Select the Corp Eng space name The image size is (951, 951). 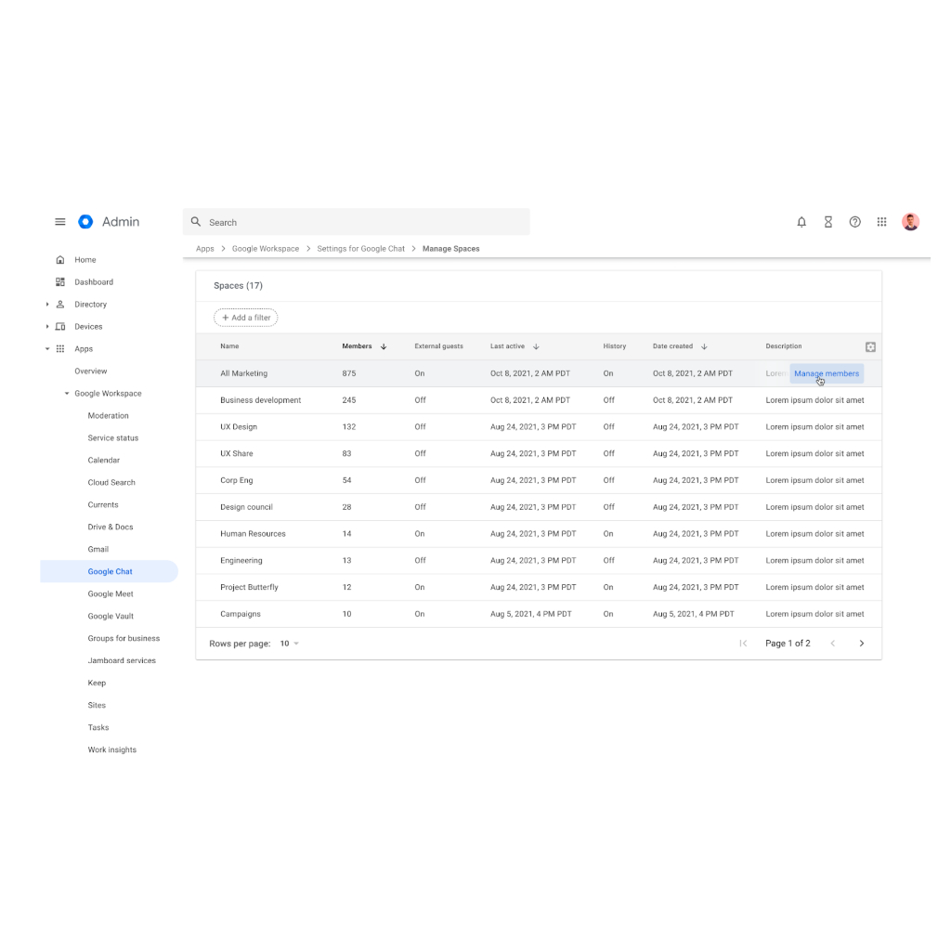pyautogui.click(x=237, y=480)
